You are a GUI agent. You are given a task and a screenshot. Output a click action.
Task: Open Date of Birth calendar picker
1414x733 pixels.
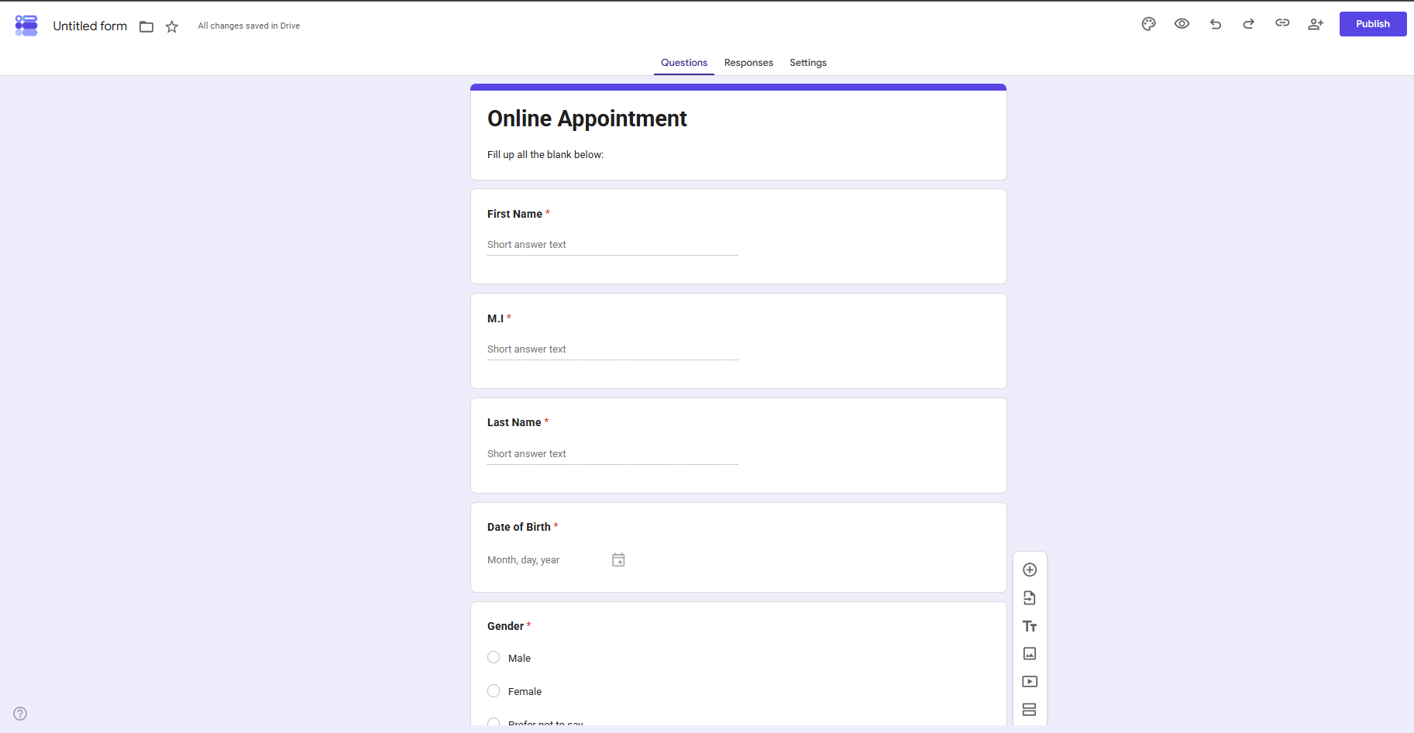click(618, 559)
